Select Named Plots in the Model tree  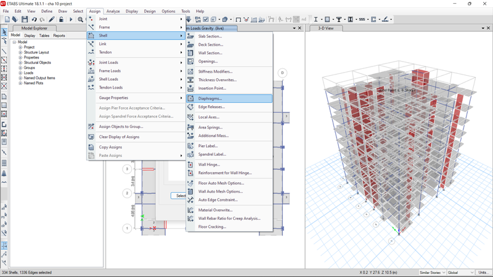(34, 83)
